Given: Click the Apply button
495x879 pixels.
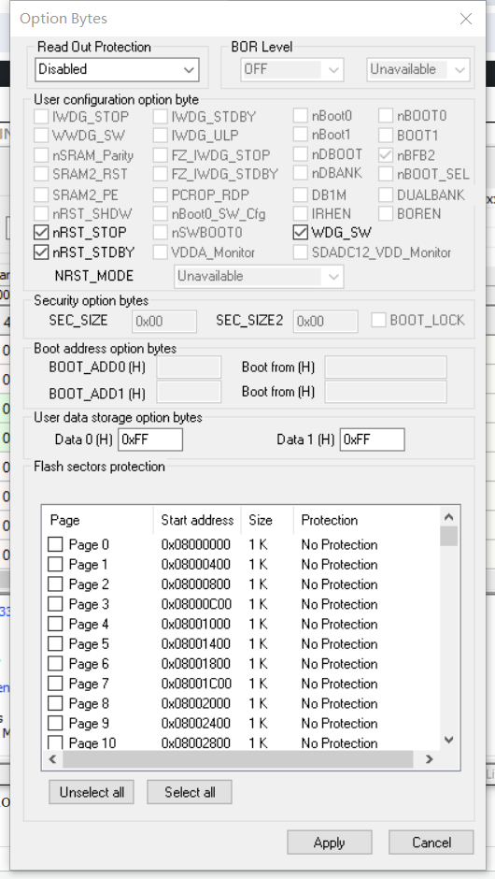Looking at the screenshot, I should (x=330, y=843).
